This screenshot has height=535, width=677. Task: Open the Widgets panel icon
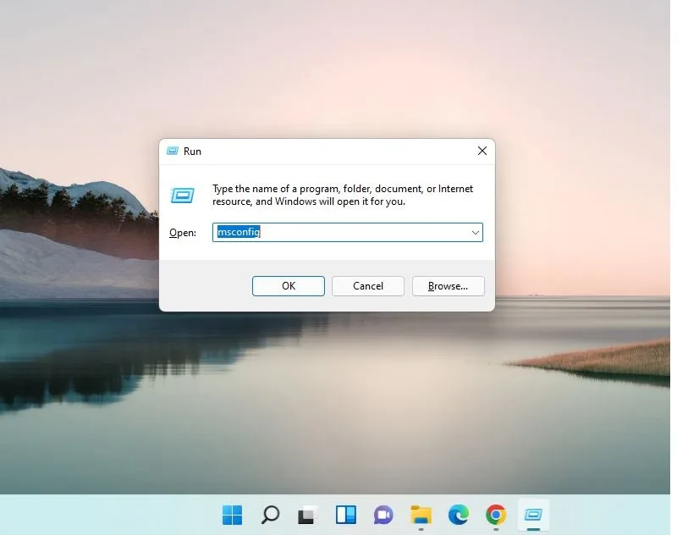click(x=346, y=515)
